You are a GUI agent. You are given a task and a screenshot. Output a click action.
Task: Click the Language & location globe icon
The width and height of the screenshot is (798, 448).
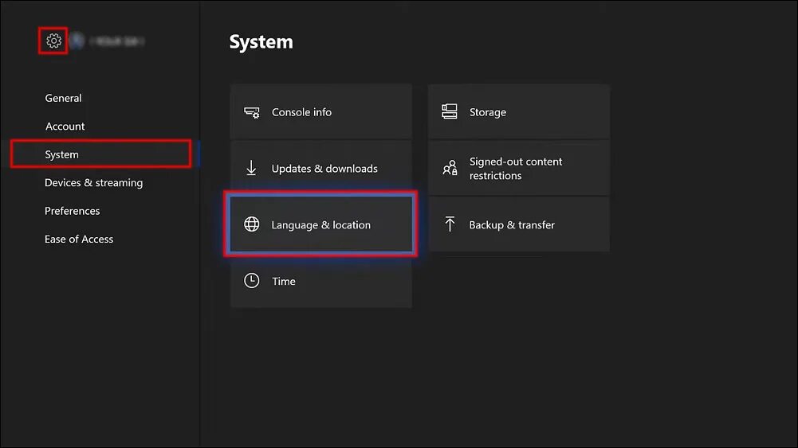click(x=251, y=224)
